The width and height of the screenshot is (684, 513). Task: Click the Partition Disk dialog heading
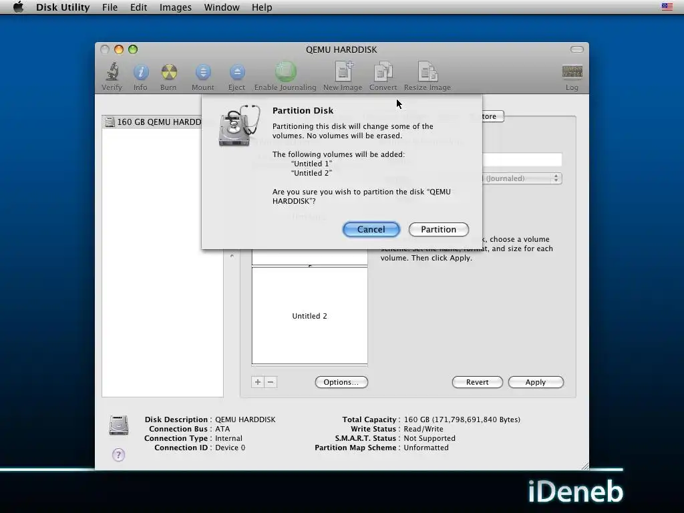coord(303,110)
